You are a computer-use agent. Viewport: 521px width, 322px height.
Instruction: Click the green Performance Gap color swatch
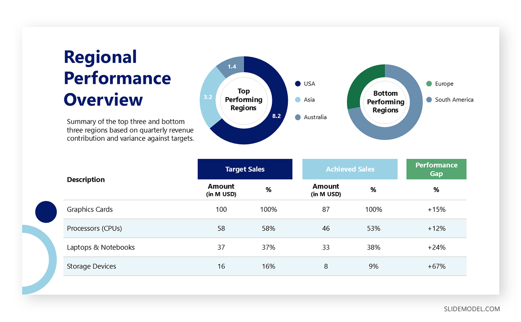[x=436, y=169]
